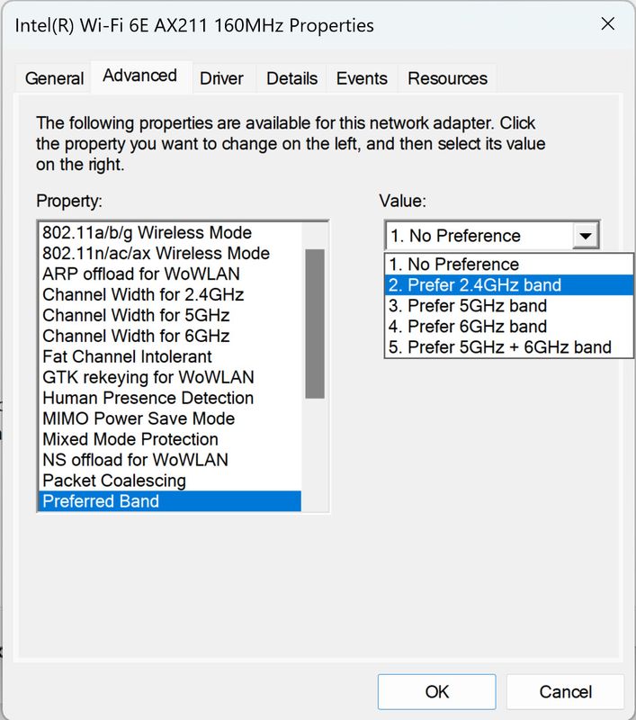Viewport: 636px width, 720px height.
Task: Choose Prefer 2.4GHz band option
Action: point(474,285)
